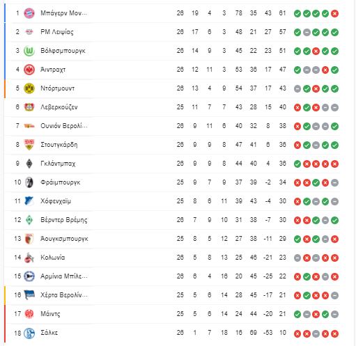Click the Wolfsburg green W logo
356x346 pixels.
tap(29, 51)
